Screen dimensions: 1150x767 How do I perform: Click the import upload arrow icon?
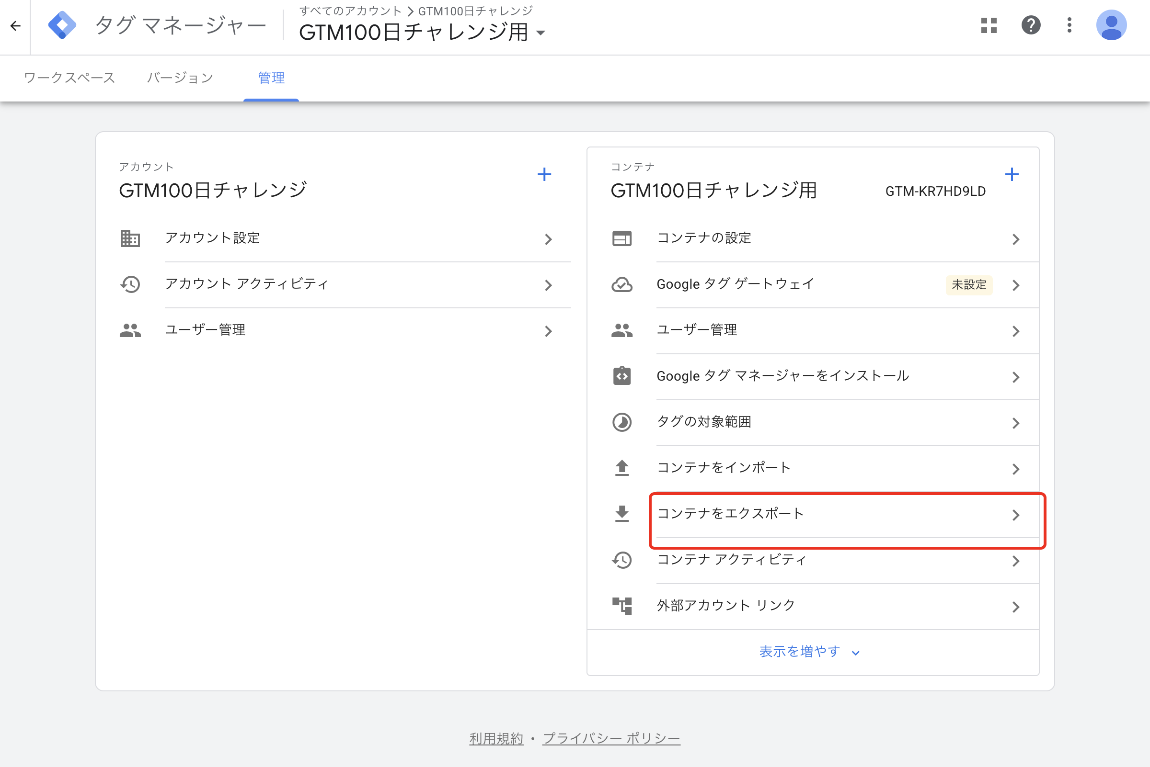coord(622,468)
